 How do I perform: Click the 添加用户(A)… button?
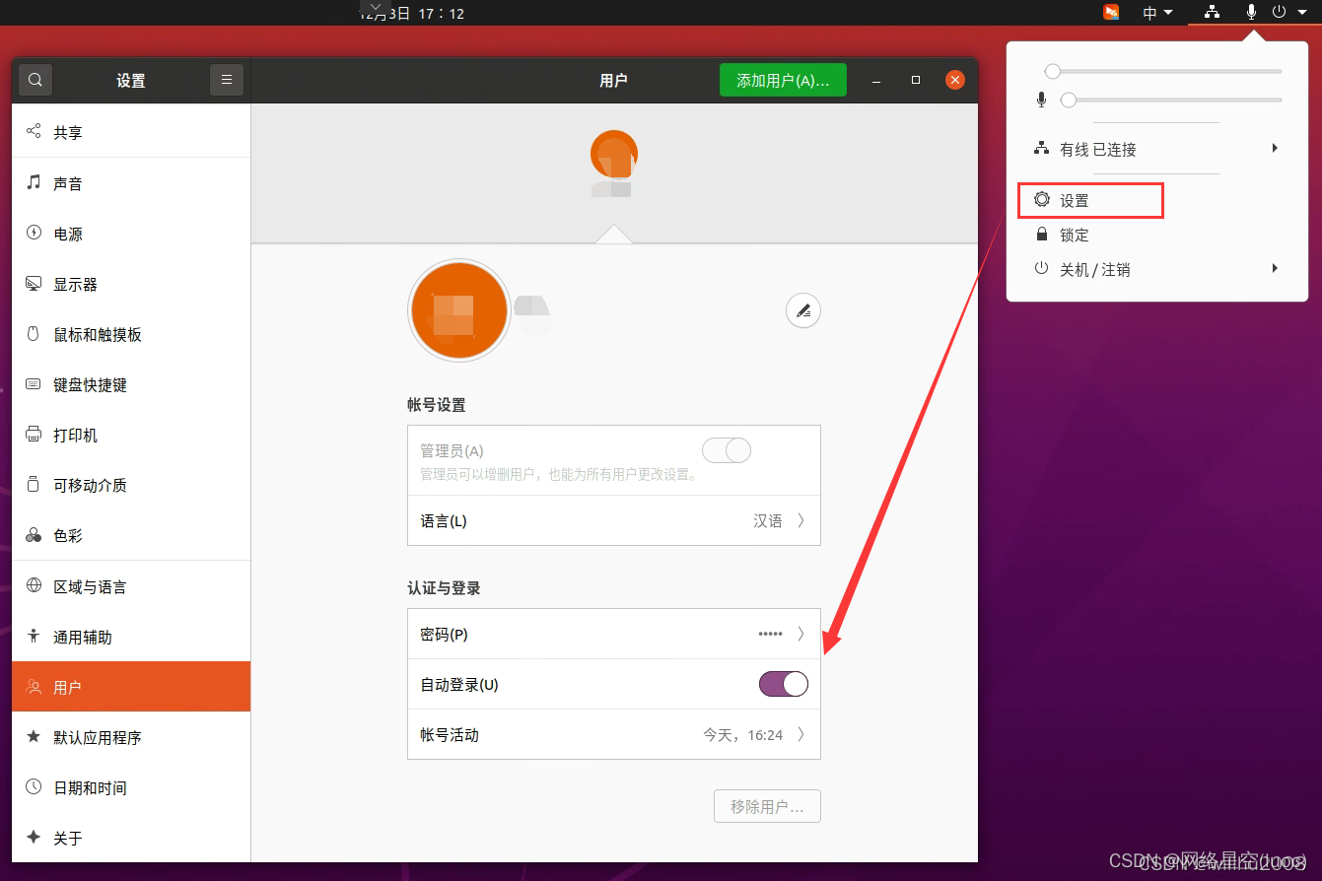(783, 80)
